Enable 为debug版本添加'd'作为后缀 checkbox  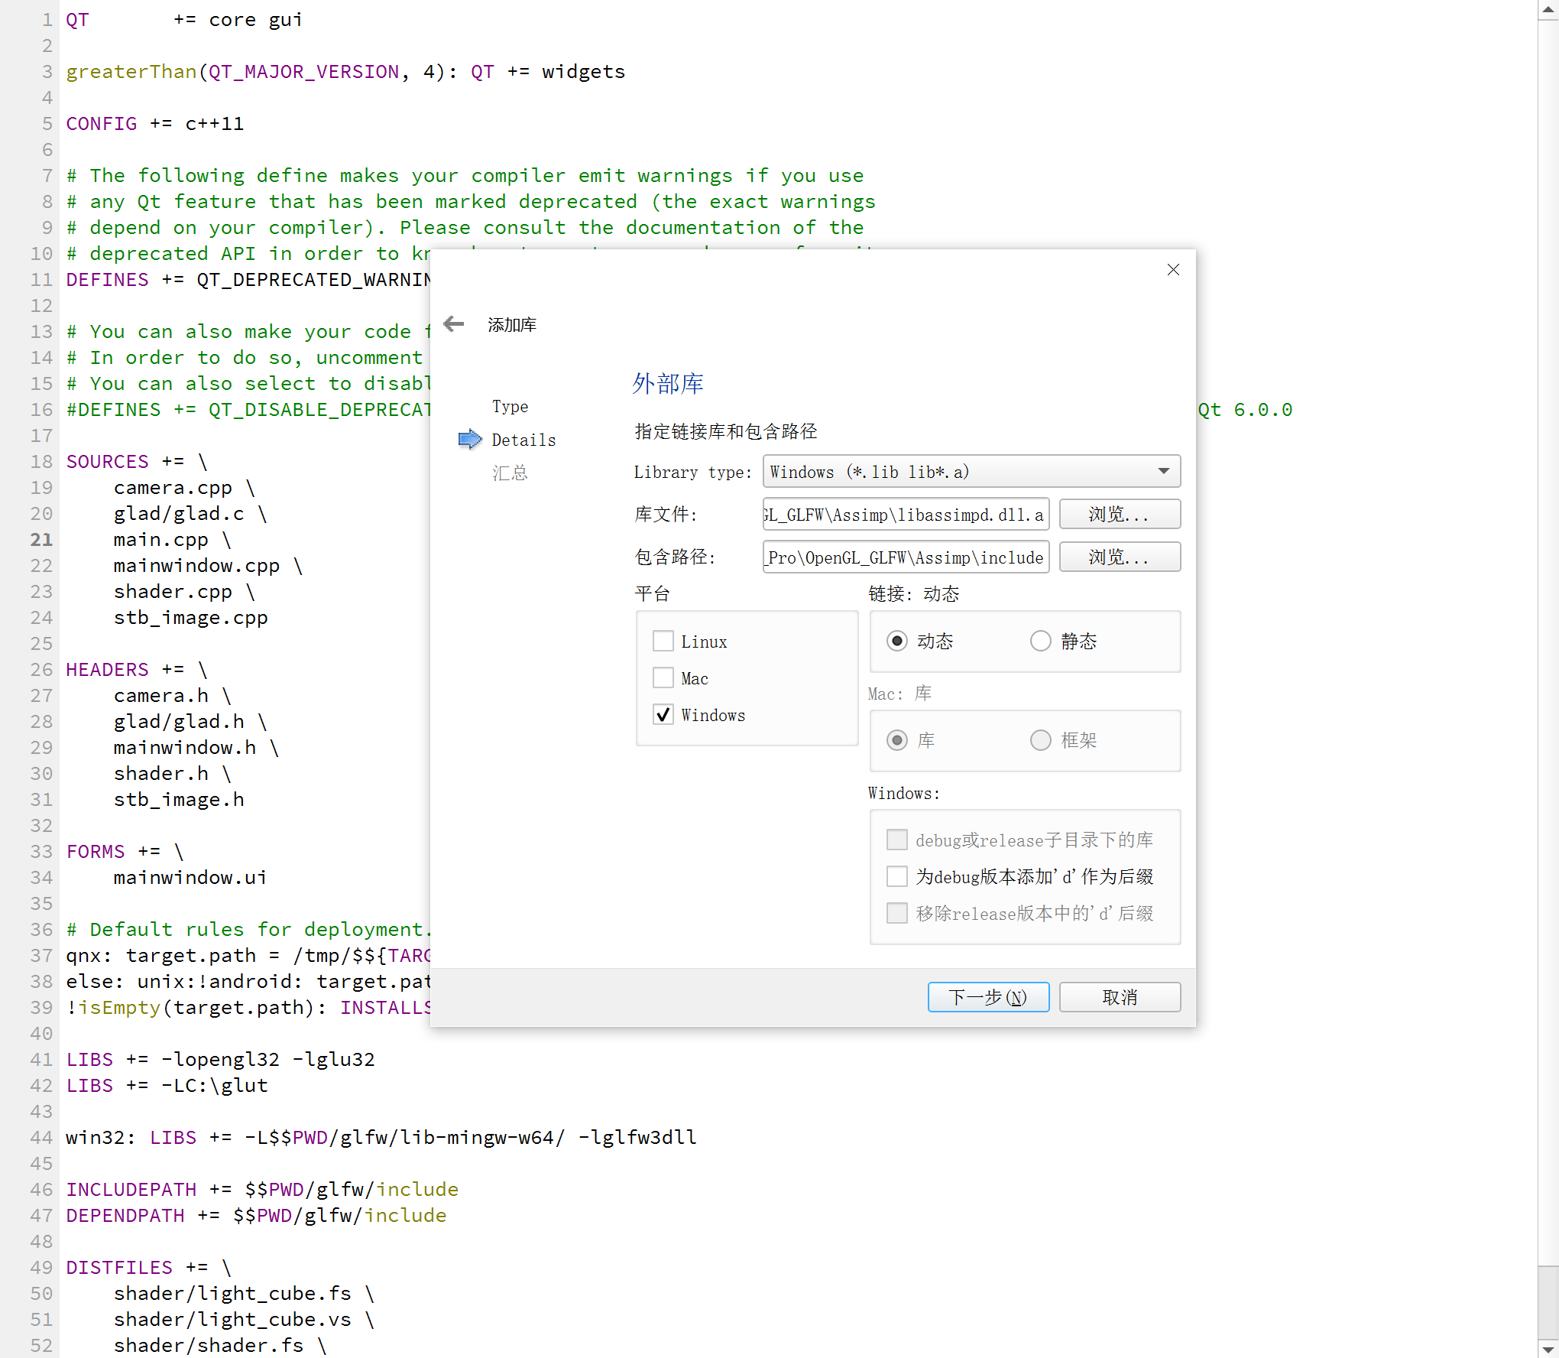tap(897, 876)
